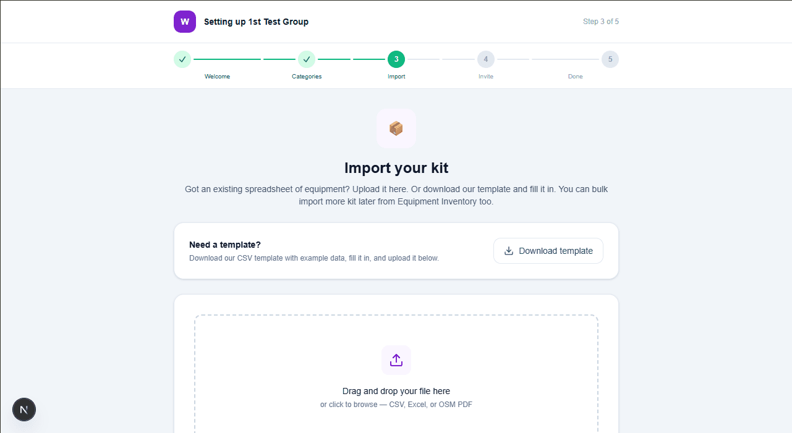Select the Categories step label
This screenshot has width=792, height=433.
click(x=307, y=76)
